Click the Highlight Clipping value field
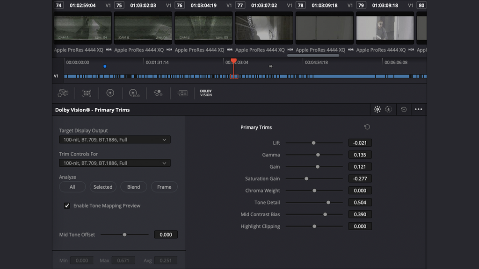Viewport: 479px width, 269px height. point(360,226)
